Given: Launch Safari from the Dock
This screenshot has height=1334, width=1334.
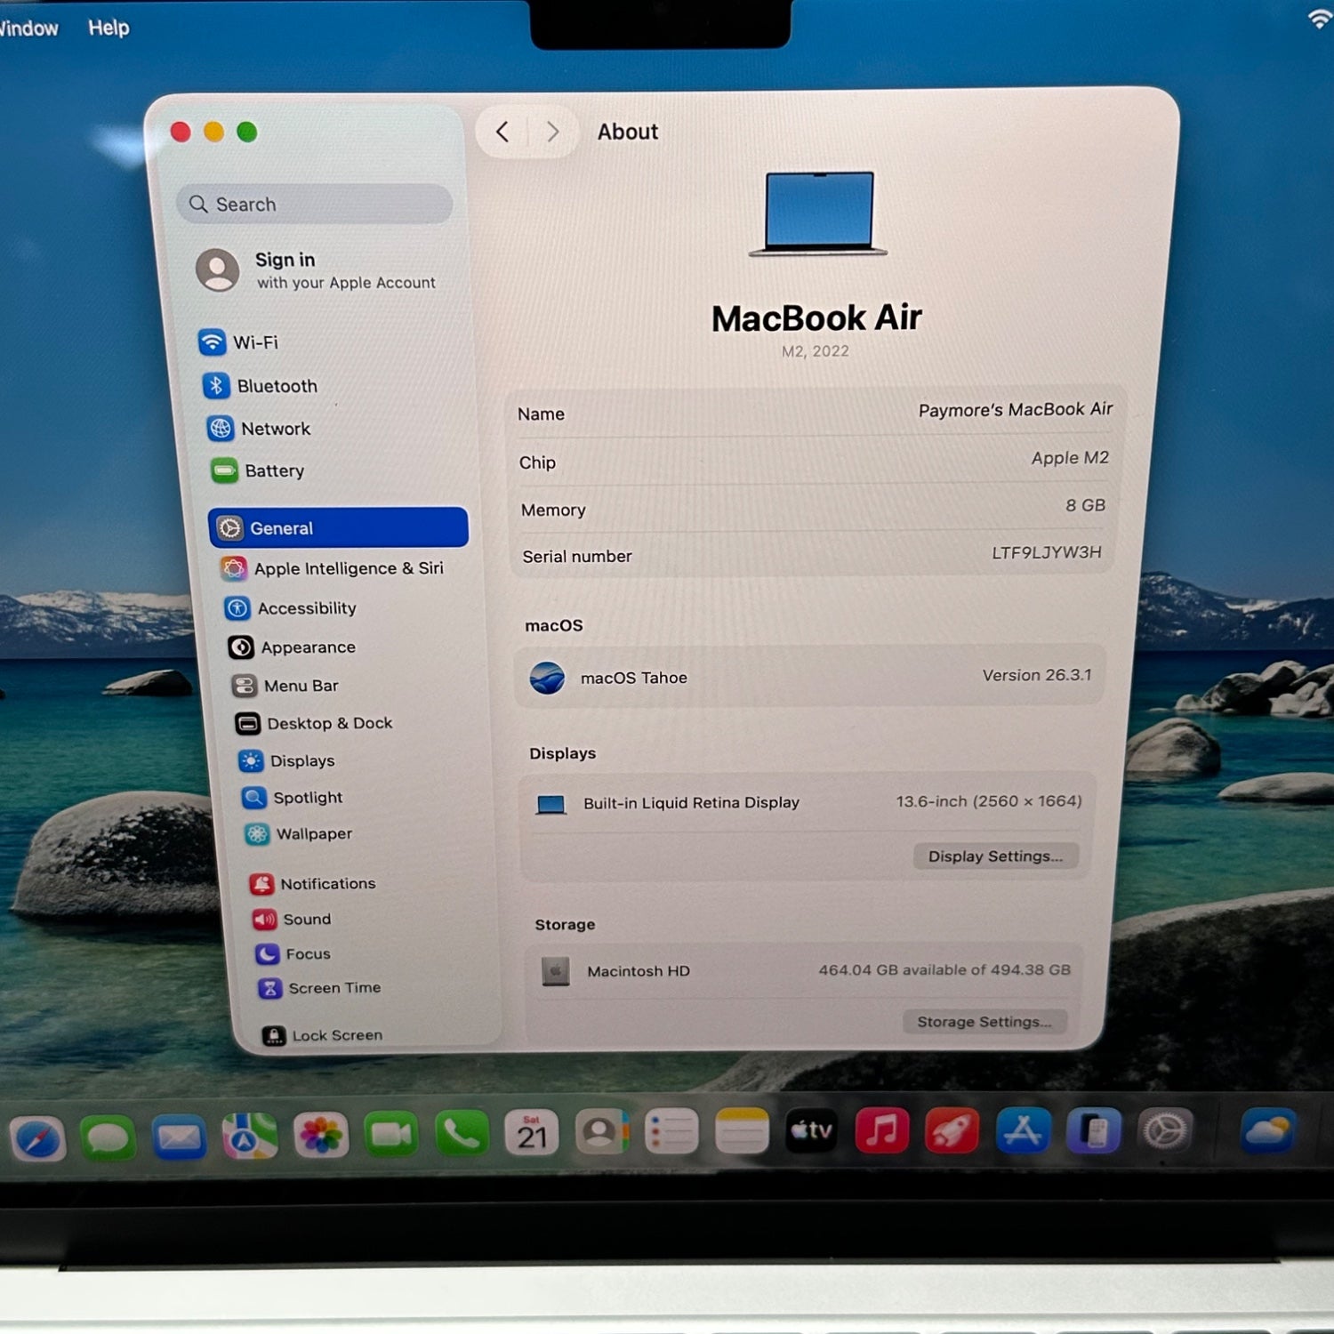Looking at the screenshot, I should (x=37, y=1138).
